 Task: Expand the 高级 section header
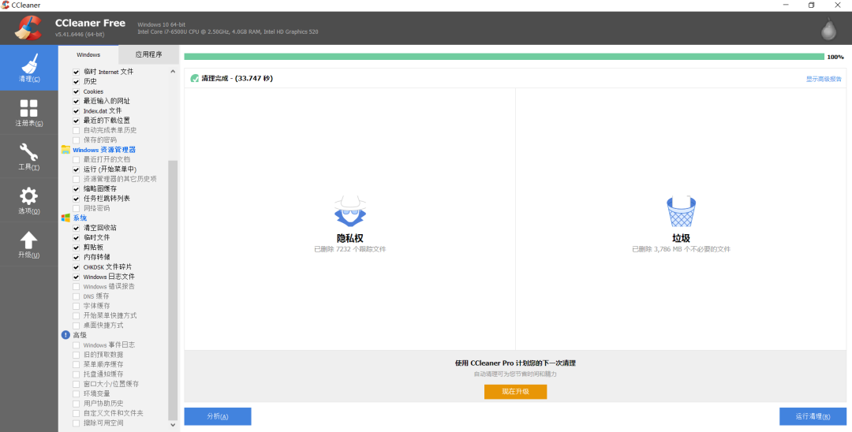(80, 335)
